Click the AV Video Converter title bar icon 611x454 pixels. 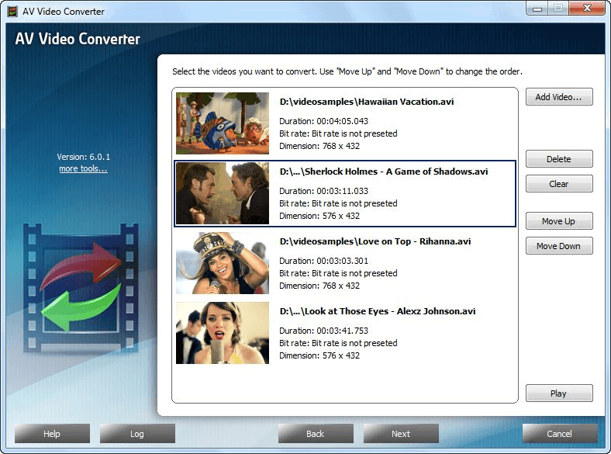tap(12, 12)
